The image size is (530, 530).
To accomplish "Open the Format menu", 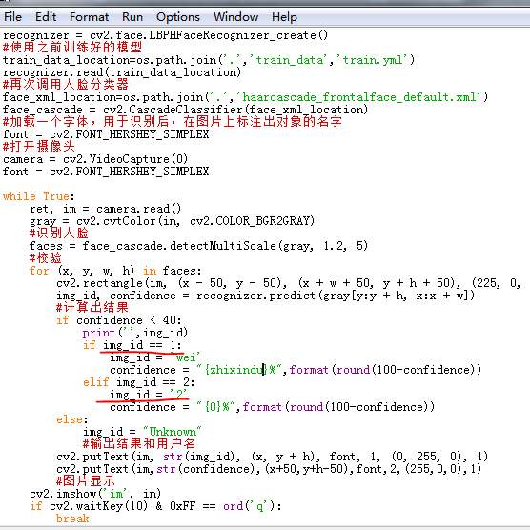I will pyautogui.click(x=90, y=17).
